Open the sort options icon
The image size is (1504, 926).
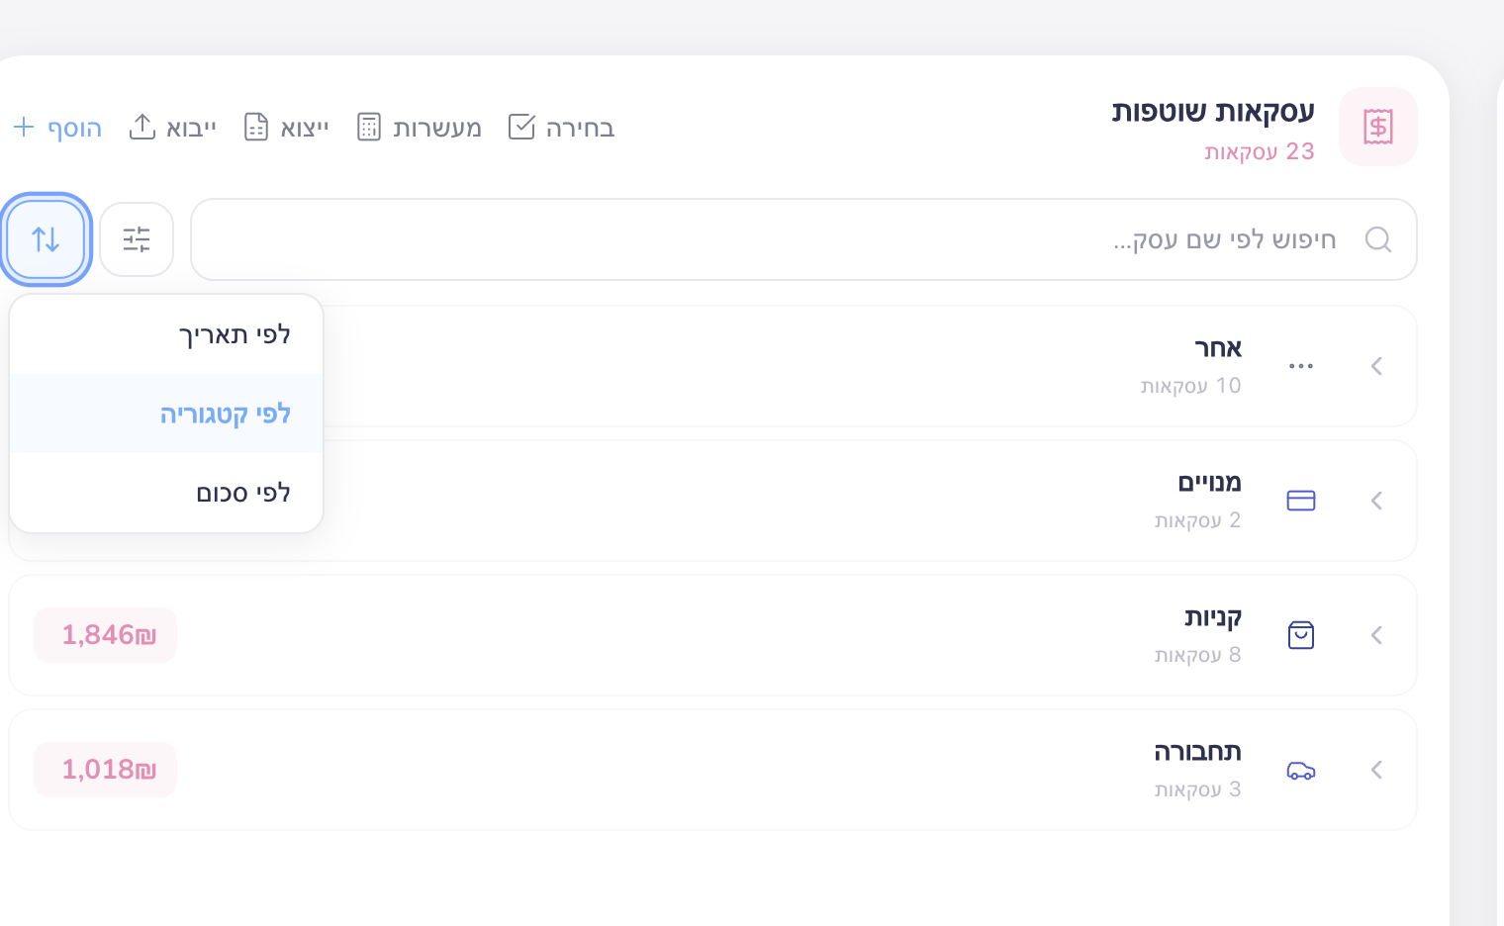(46, 238)
